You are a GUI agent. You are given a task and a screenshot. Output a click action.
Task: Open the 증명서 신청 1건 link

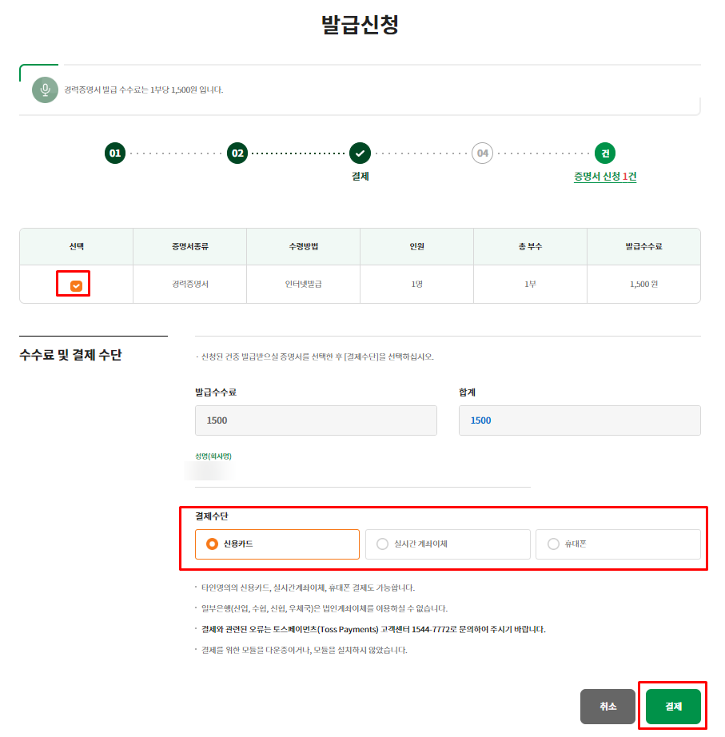click(605, 177)
